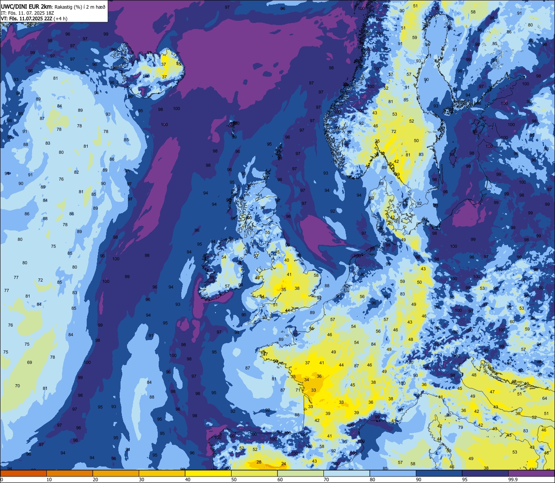Click the purple legend swatch above 99.9
This screenshot has width=555, height=483.
(x=531, y=473)
